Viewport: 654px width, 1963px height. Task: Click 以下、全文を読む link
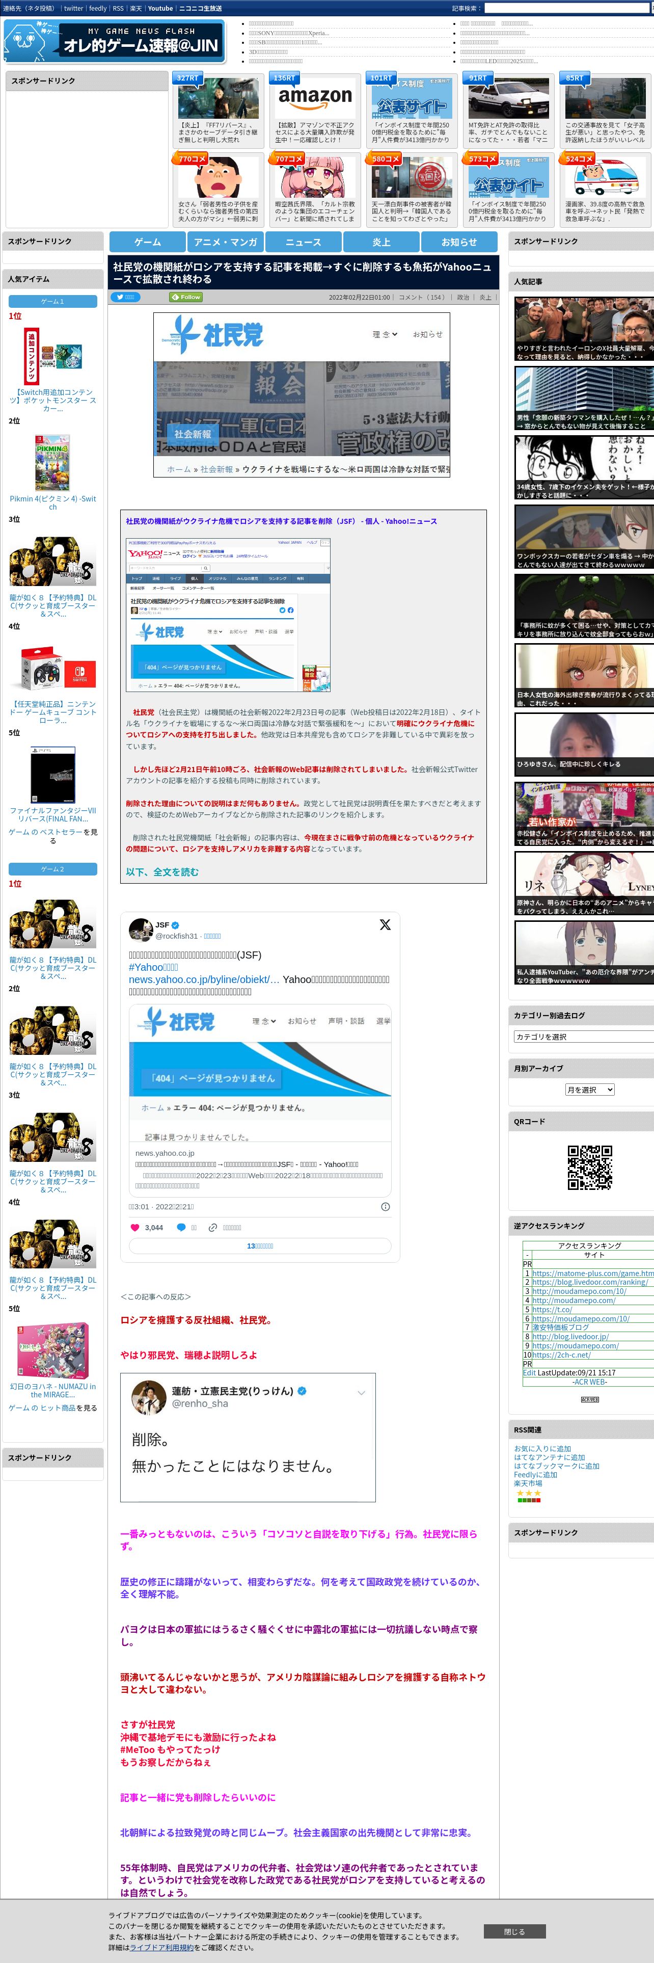point(162,872)
